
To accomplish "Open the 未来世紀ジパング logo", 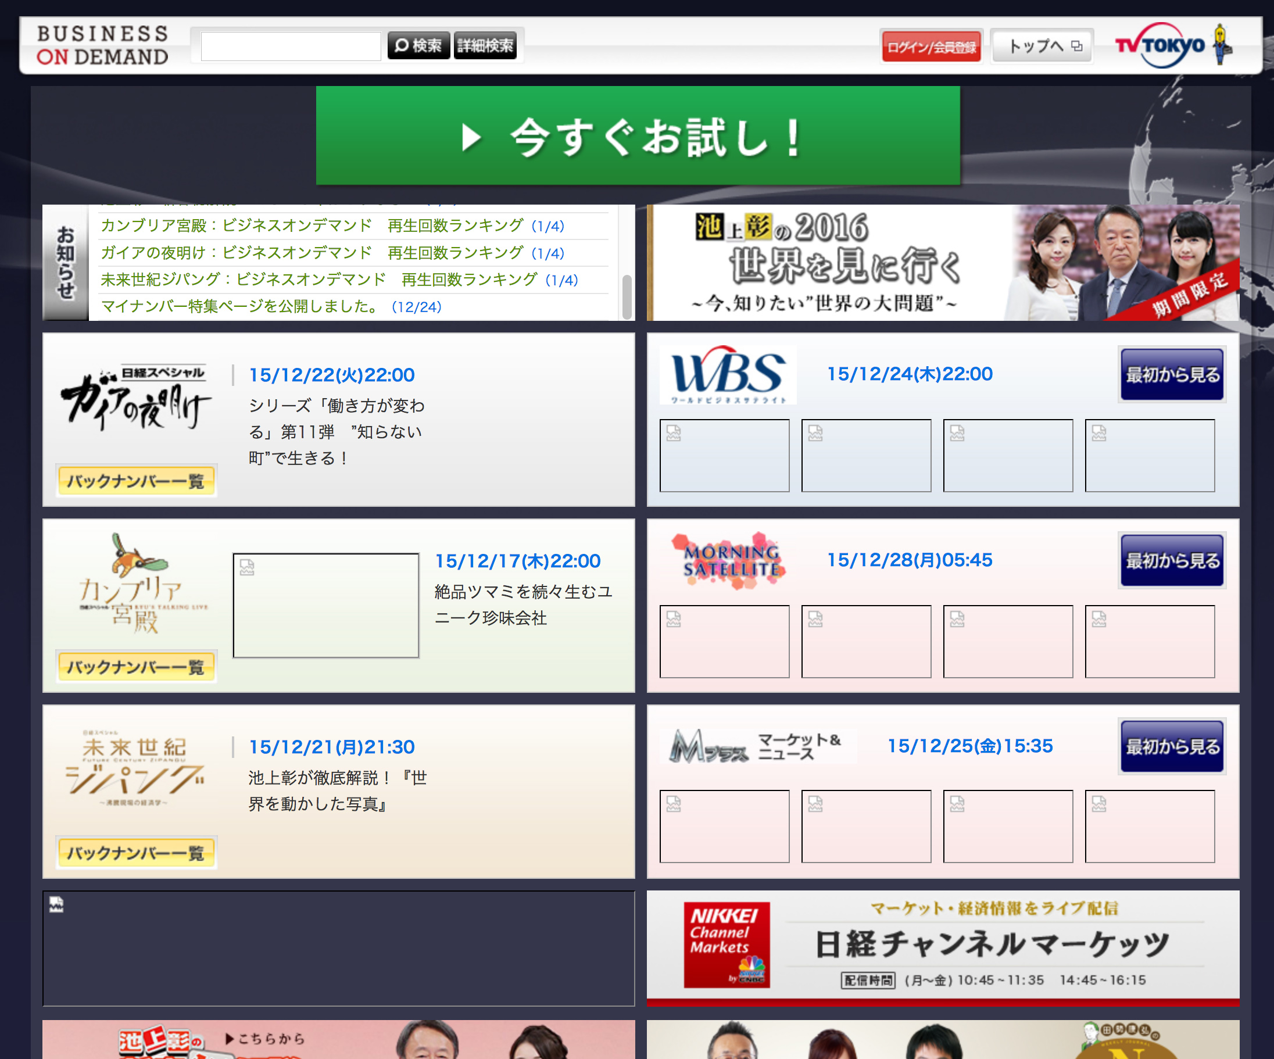I will tap(135, 769).
